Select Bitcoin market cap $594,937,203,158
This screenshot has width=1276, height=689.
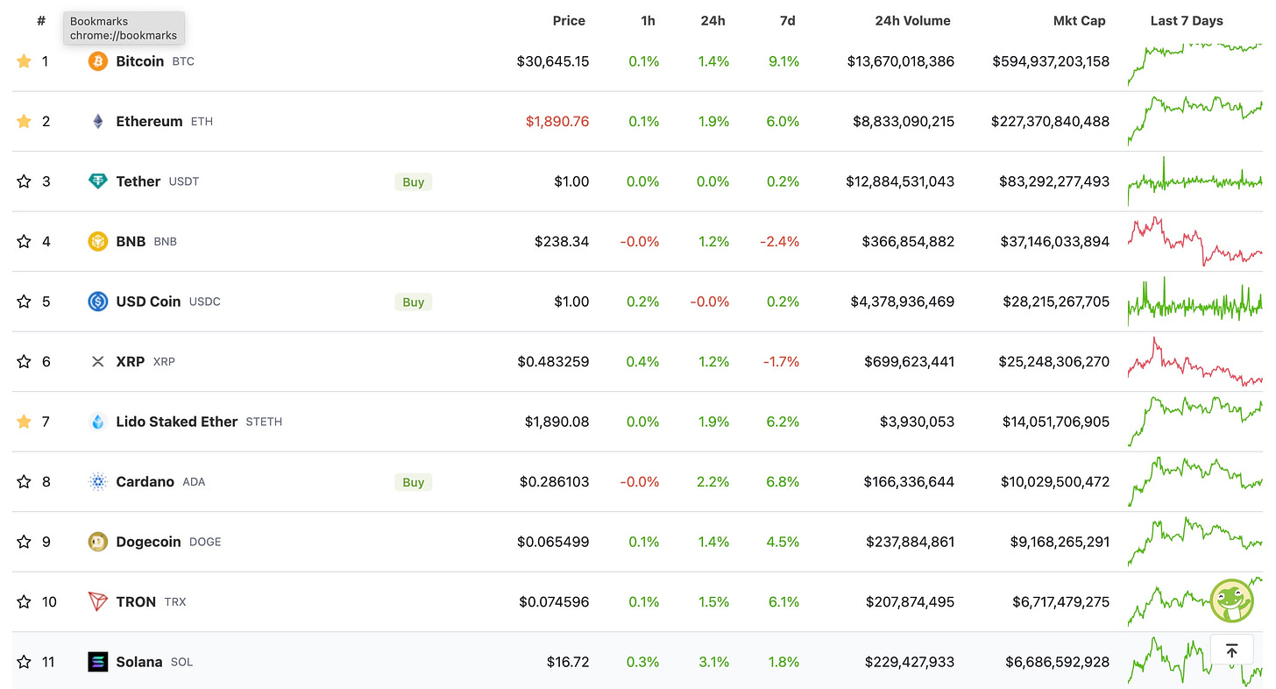(x=1051, y=61)
